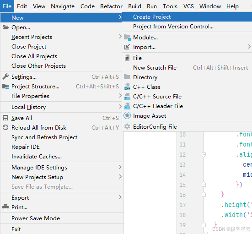Click line number 17 in gutter

[x=182, y=205]
